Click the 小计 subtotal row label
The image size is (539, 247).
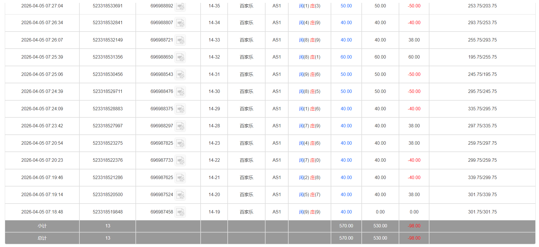42,226
